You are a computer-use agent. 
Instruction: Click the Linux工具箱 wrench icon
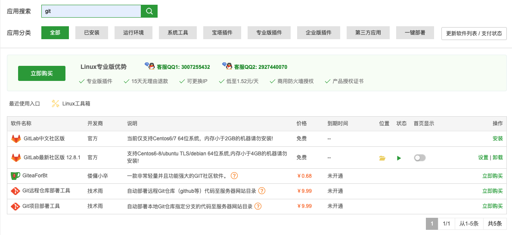click(x=56, y=104)
